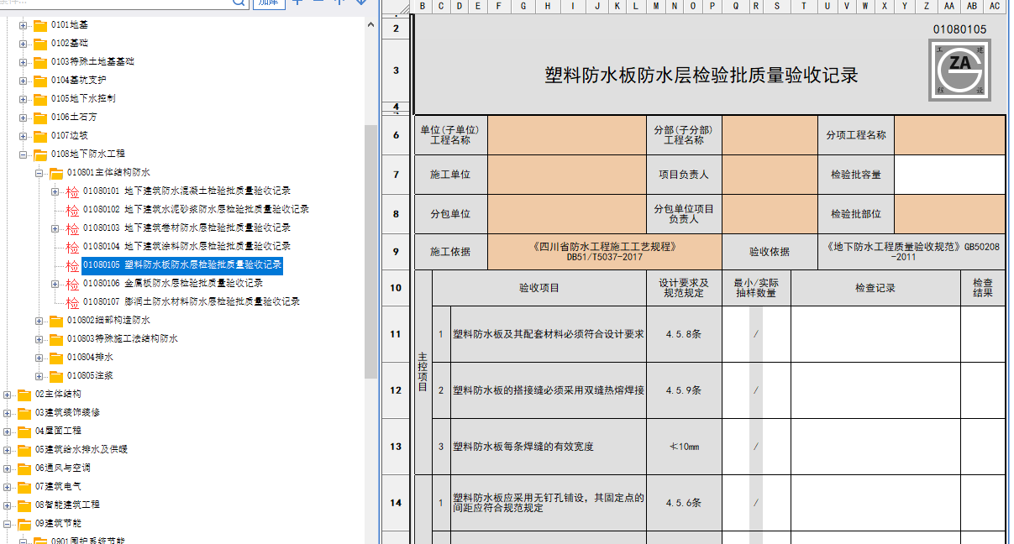Expand the 0106土石方 tree node

tap(24, 118)
